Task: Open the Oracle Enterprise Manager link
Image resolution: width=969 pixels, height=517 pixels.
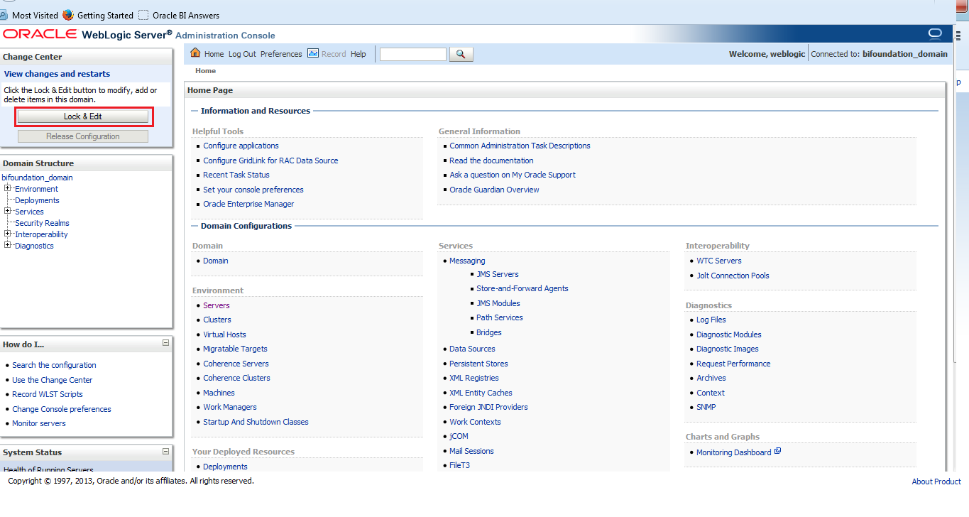Action: pos(248,204)
